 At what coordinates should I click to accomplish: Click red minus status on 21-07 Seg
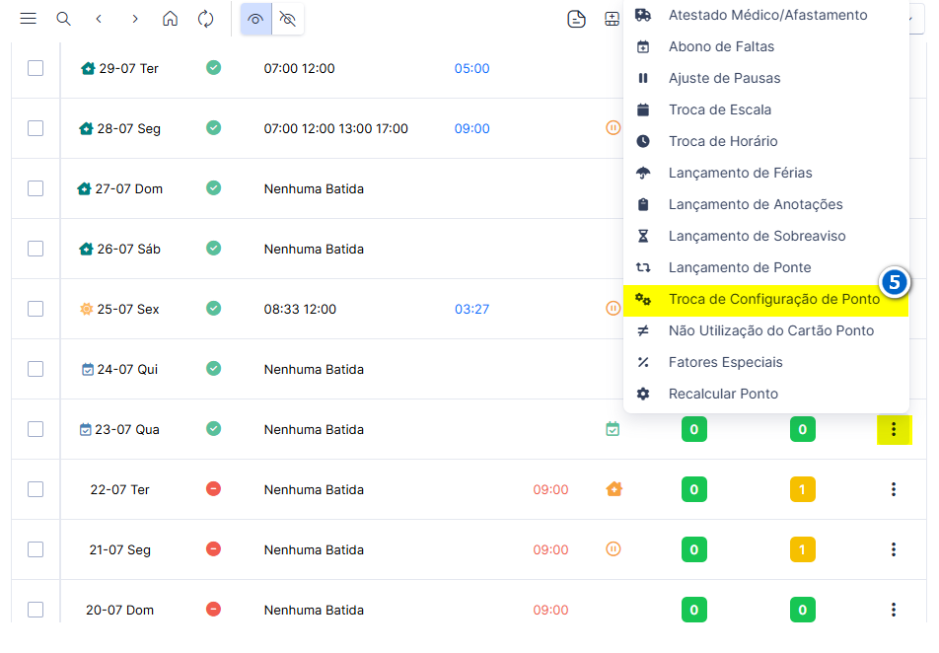214,548
